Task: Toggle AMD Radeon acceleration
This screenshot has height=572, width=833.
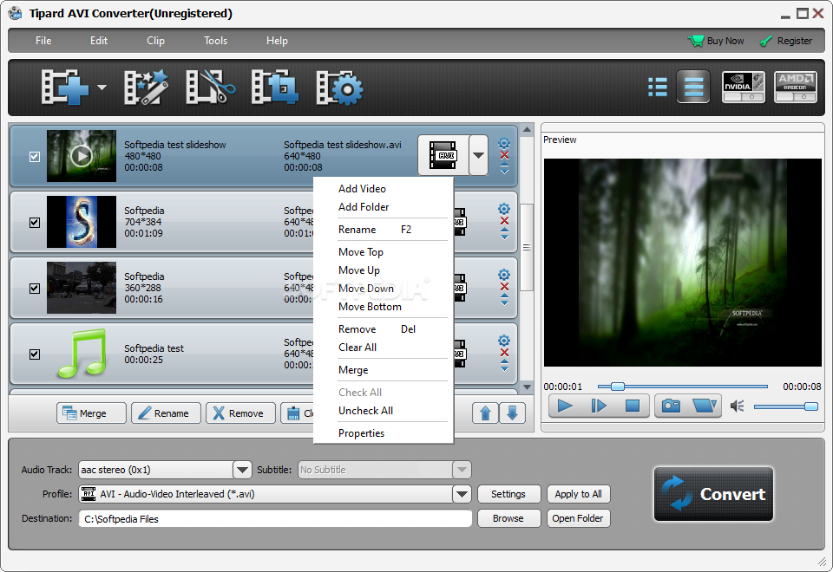Action: pyautogui.click(x=795, y=87)
